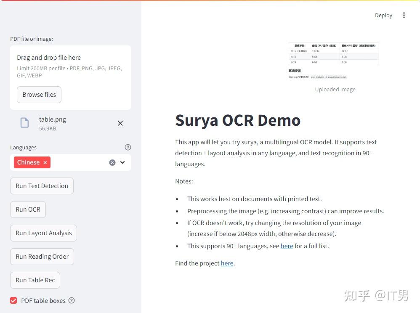This screenshot has height=313, width=420.
Task: Uncheck the PDF table boxes option
Action: 13,300
